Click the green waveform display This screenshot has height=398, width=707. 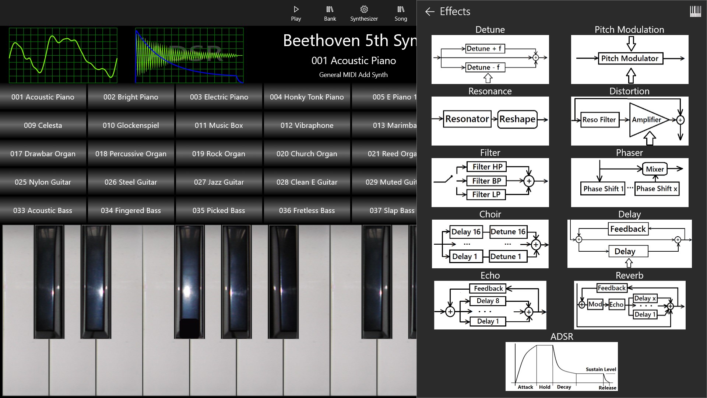pos(63,55)
